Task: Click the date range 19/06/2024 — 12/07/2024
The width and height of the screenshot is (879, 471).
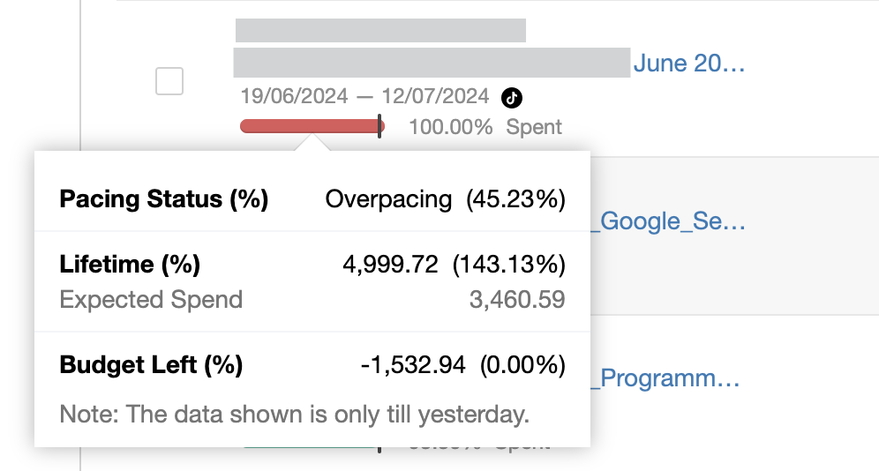Action: click(364, 96)
